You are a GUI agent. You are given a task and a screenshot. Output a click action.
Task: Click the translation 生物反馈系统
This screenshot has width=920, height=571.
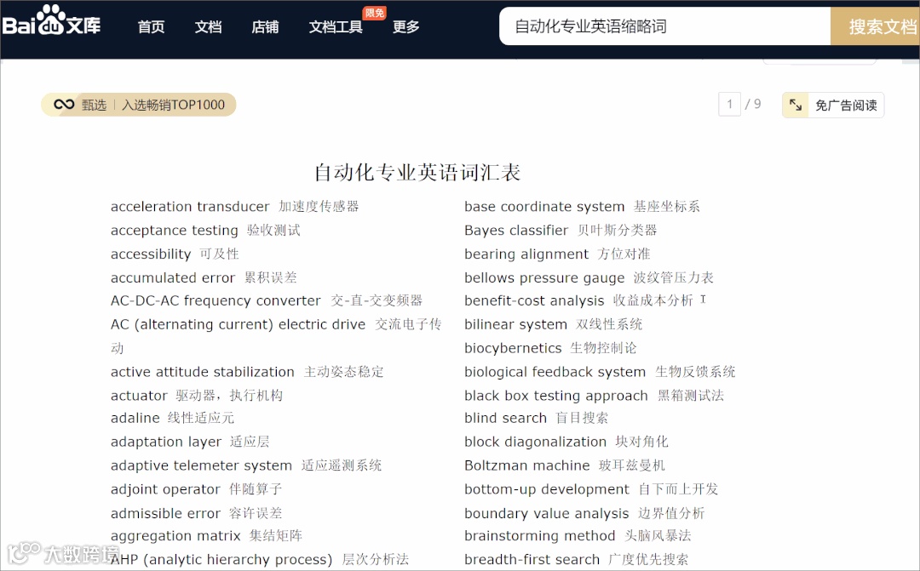click(x=695, y=372)
